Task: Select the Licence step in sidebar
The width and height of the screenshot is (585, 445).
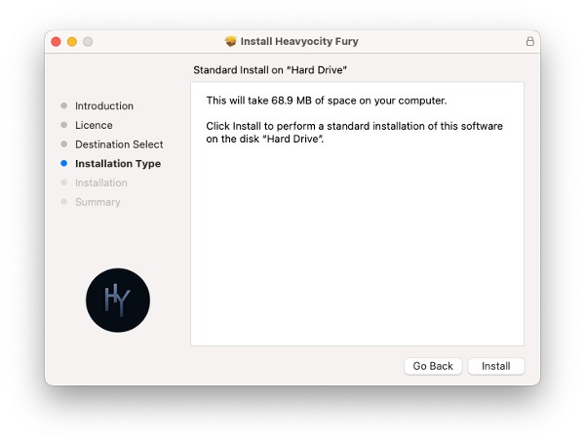Action: point(94,125)
